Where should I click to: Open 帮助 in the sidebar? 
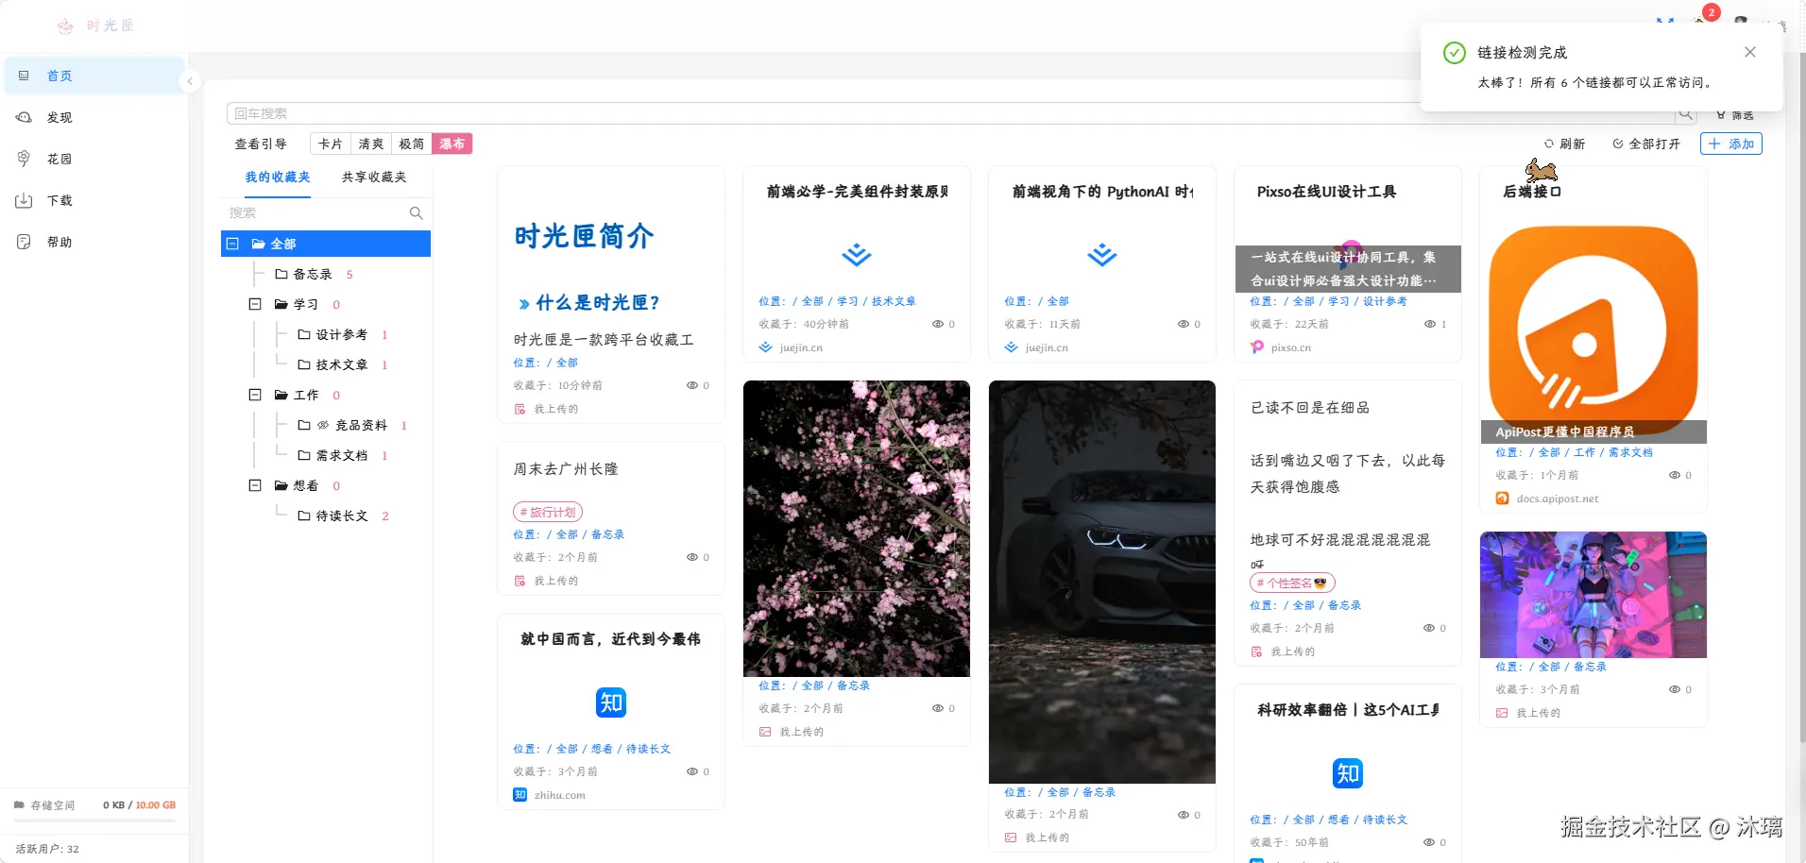94,242
